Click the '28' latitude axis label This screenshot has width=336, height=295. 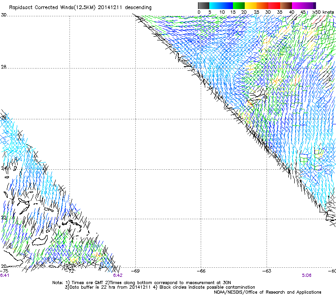tap(4, 67)
